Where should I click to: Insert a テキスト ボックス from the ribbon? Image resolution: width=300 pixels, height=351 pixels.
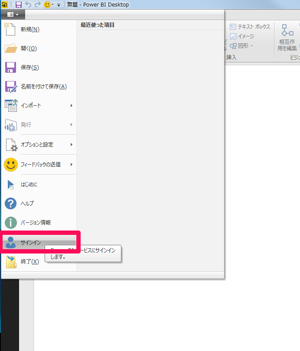pyautogui.click(x=250, y=26)
